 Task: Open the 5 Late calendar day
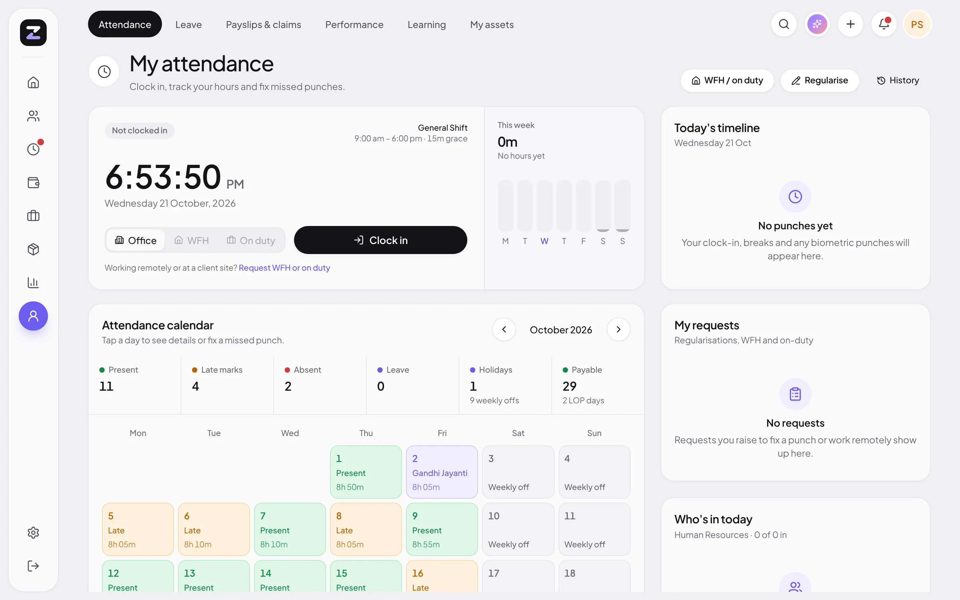pyautogui.click(x=138, y=529)
